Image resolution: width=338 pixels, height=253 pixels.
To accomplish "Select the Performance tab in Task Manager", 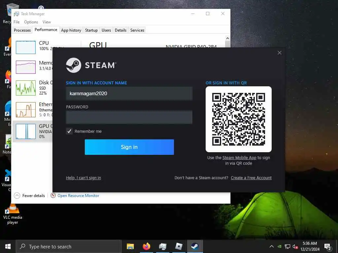I will pos(46,30).
